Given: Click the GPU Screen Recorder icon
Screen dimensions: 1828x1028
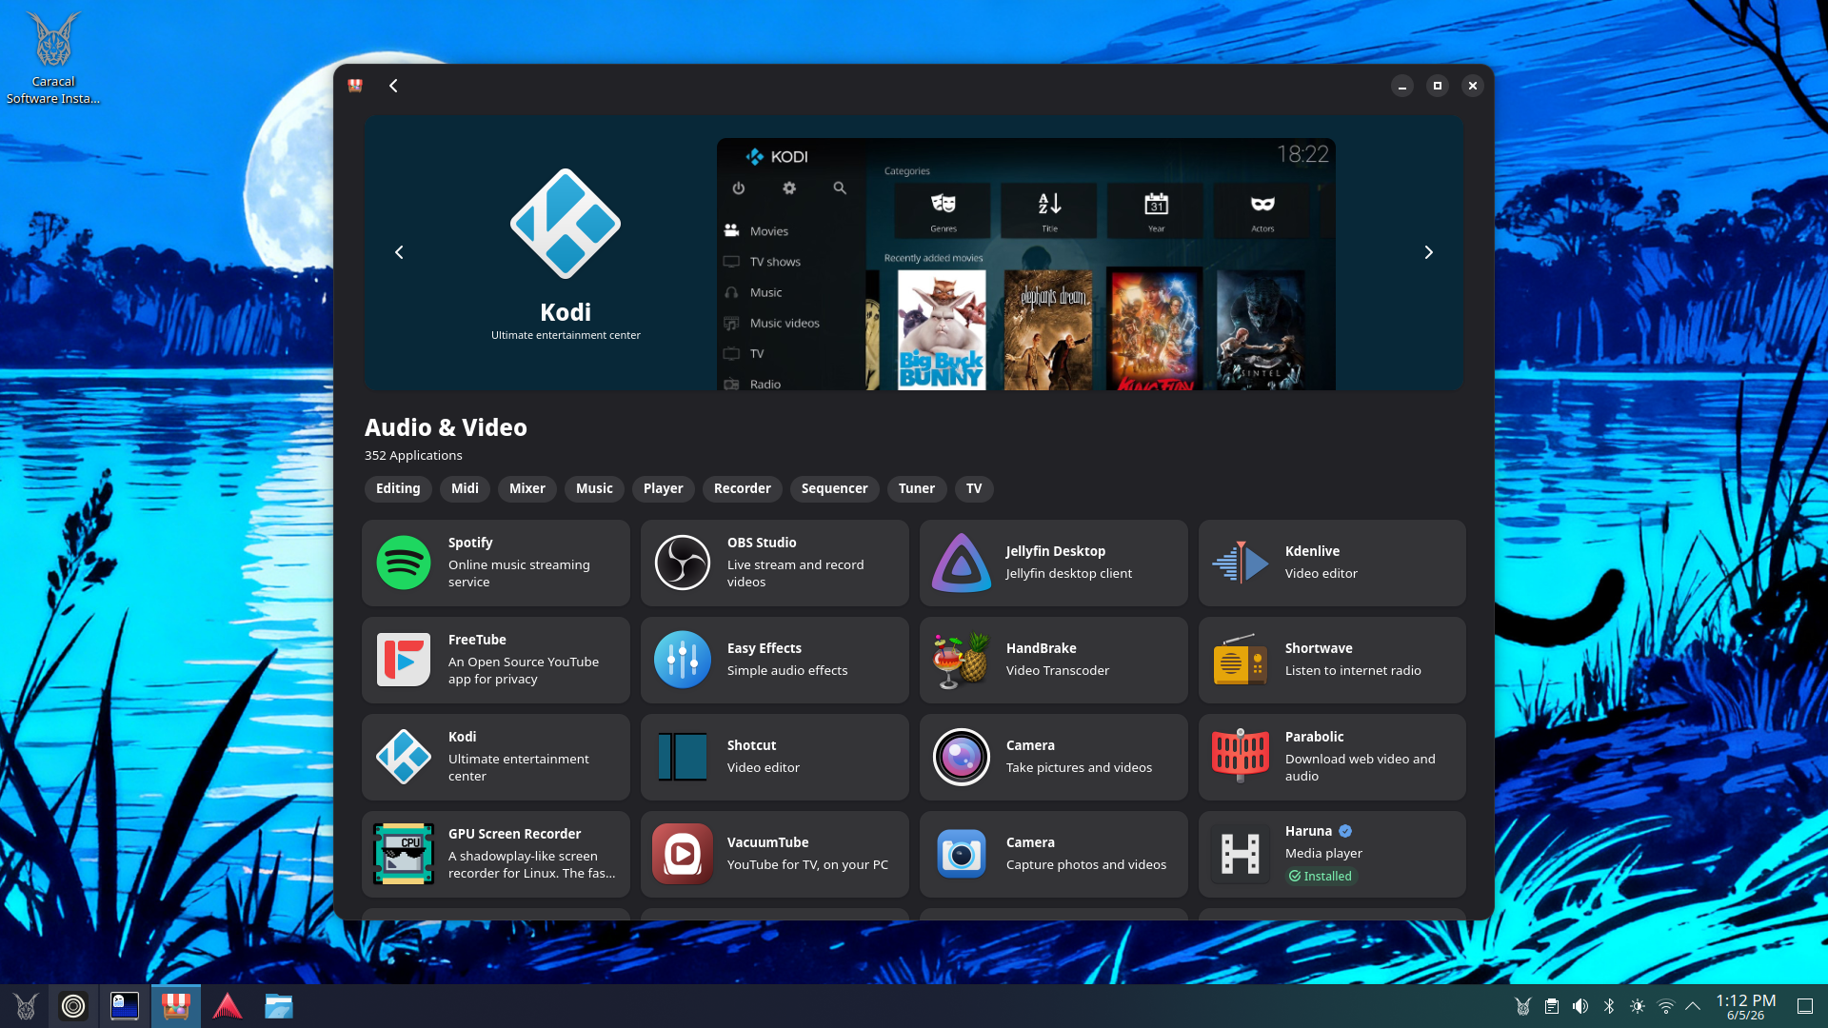Looking at the screenshot, I should (404, 854).
